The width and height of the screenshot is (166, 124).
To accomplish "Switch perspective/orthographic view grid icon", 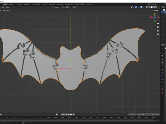I will pos(158,34).
